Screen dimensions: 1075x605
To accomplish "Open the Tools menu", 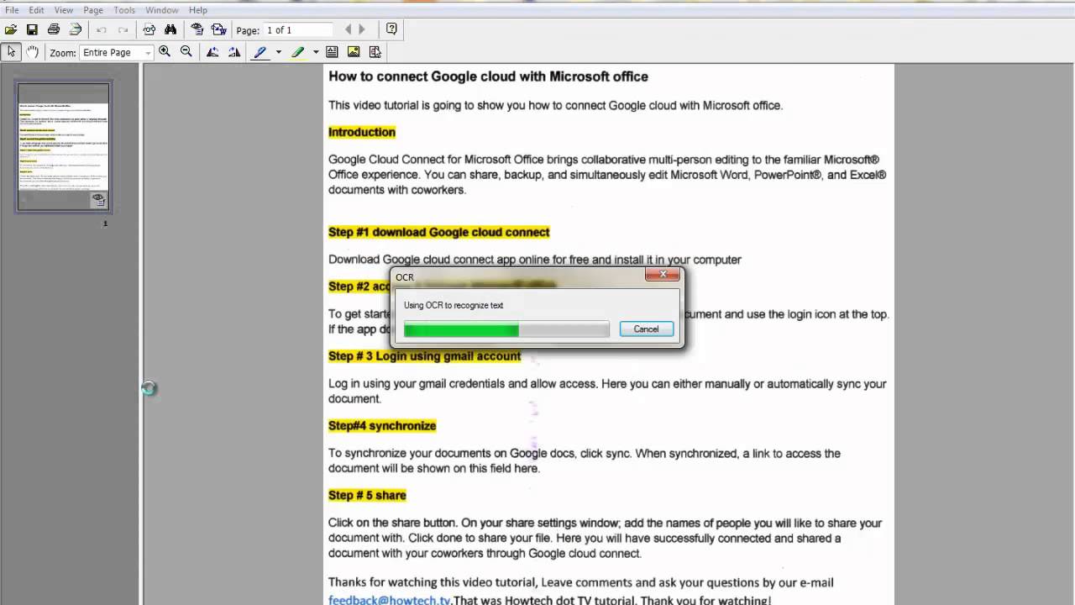I will tap(124, 10).
